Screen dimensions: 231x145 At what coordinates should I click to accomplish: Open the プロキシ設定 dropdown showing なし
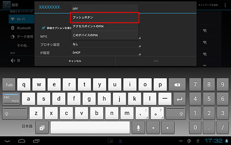point(106,44)
